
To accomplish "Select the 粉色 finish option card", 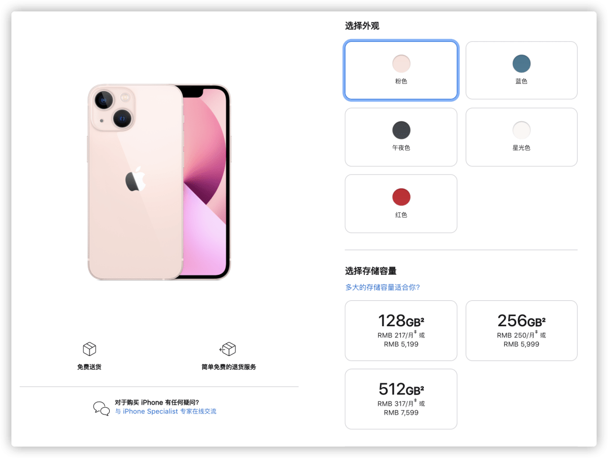I will (401, 70).
